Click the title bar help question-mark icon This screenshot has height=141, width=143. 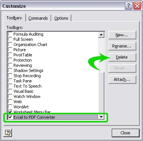[x=129, y=6]
